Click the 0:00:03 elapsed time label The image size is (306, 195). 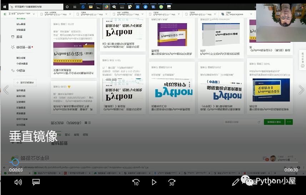pyautogui.click(x=16, y=170)
